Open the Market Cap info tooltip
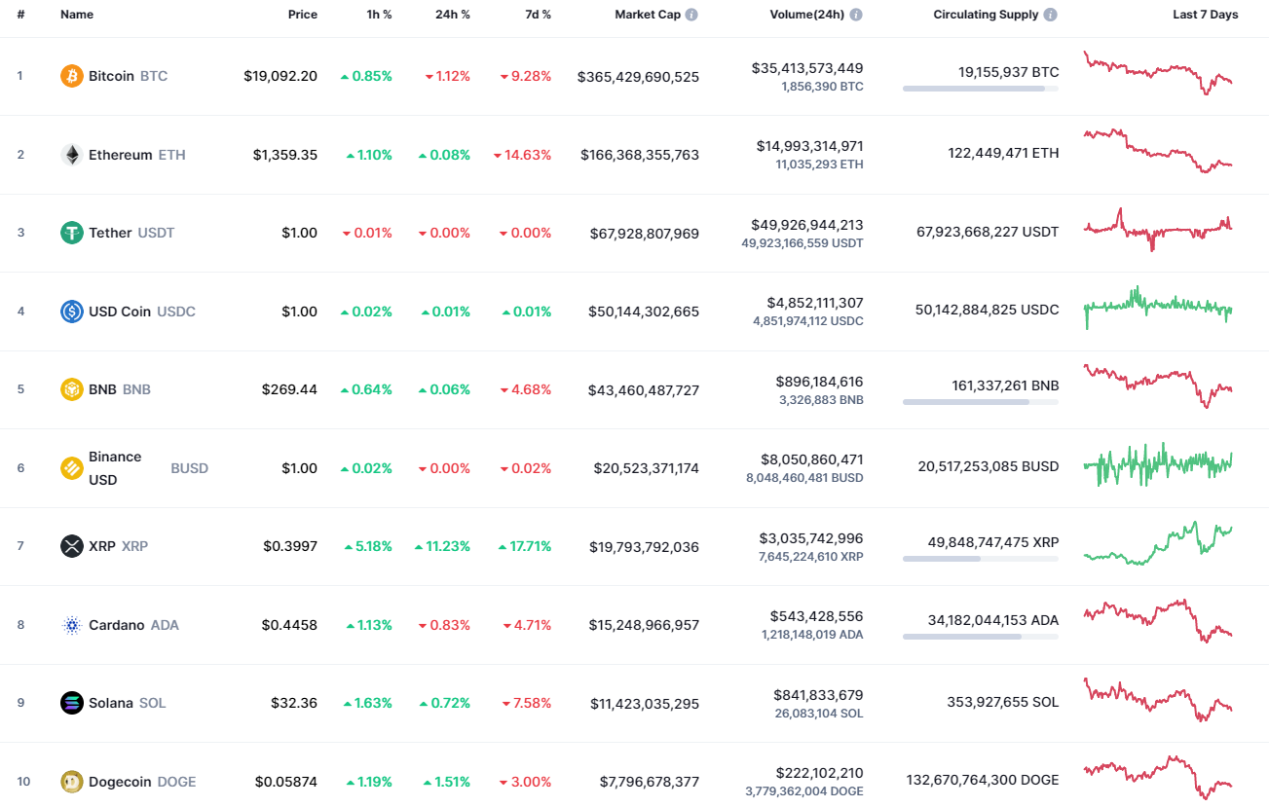Screen dimensions: 1269x808 tap(691, 14)
